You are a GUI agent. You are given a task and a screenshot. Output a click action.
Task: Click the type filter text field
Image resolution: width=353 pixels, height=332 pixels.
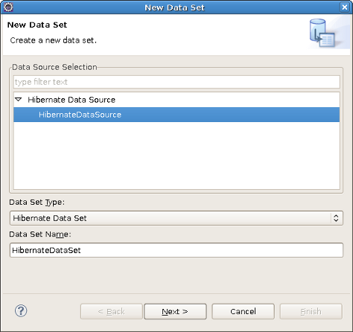click(176, 82)
